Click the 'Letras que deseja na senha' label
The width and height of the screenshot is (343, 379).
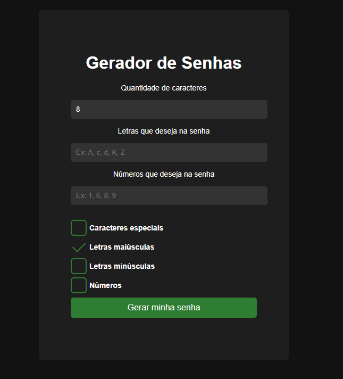pyautogui.click(x=163, y=131)
